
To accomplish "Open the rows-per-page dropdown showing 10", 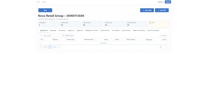I will (x=163, y=47).
